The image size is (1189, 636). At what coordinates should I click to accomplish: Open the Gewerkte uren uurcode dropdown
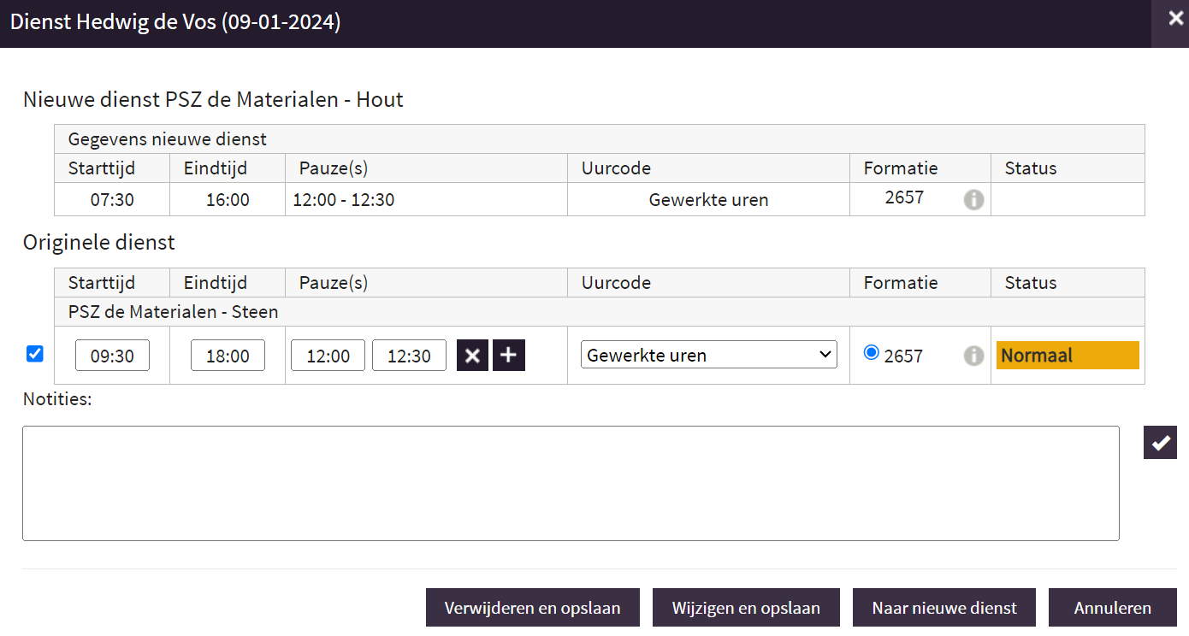pos(708,356)
